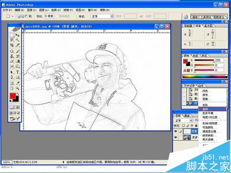Viewport: 231px width, 173px height.
Task: Select the Zoom magnifier tool
Action: [x=18, y=88]
